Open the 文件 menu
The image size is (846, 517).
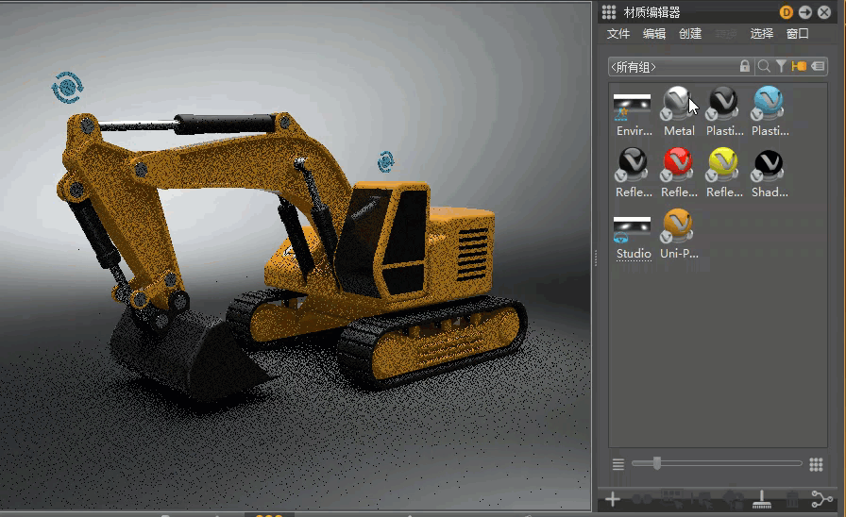click(x=618, y=34)
